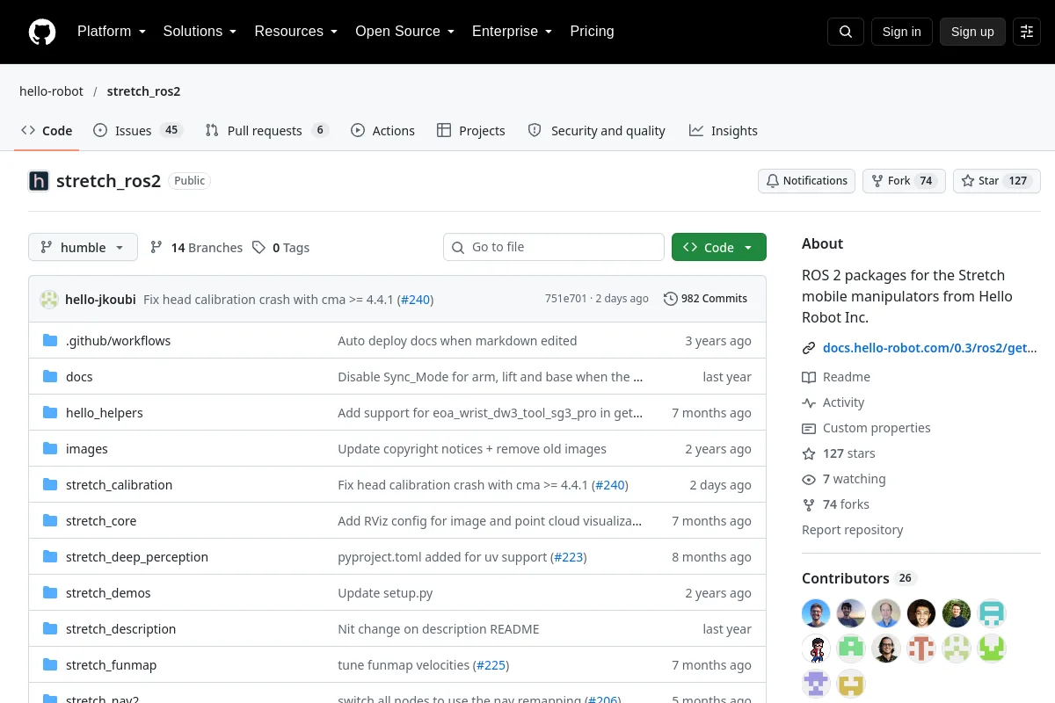Open commit 'Auto deploy docs when markdown edited'

coord(457,340)
